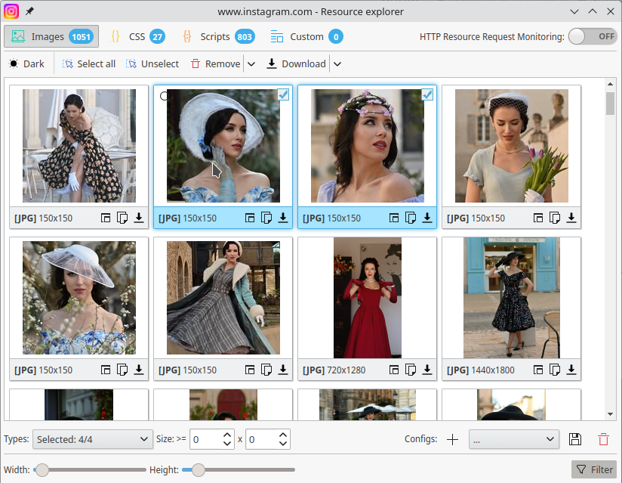Select the red dress image thumbnail
The width and height of the screenshot is (622, 483).
368,298
